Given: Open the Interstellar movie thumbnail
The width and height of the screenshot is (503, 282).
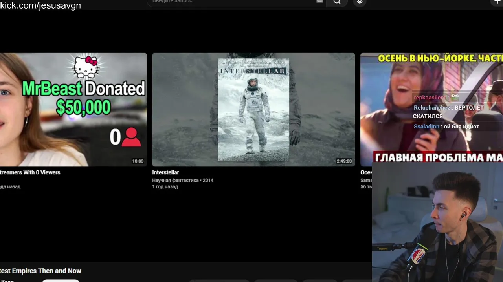Looking at the screenshot, I should (253, 110).
